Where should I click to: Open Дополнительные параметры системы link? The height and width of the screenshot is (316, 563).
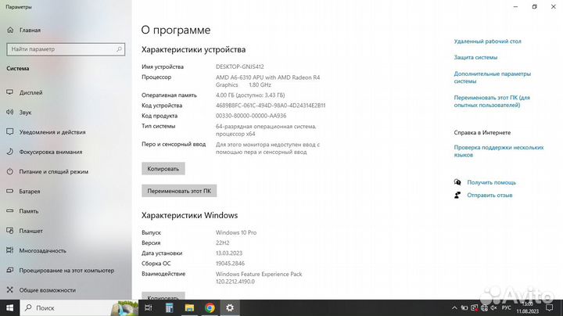492,77
